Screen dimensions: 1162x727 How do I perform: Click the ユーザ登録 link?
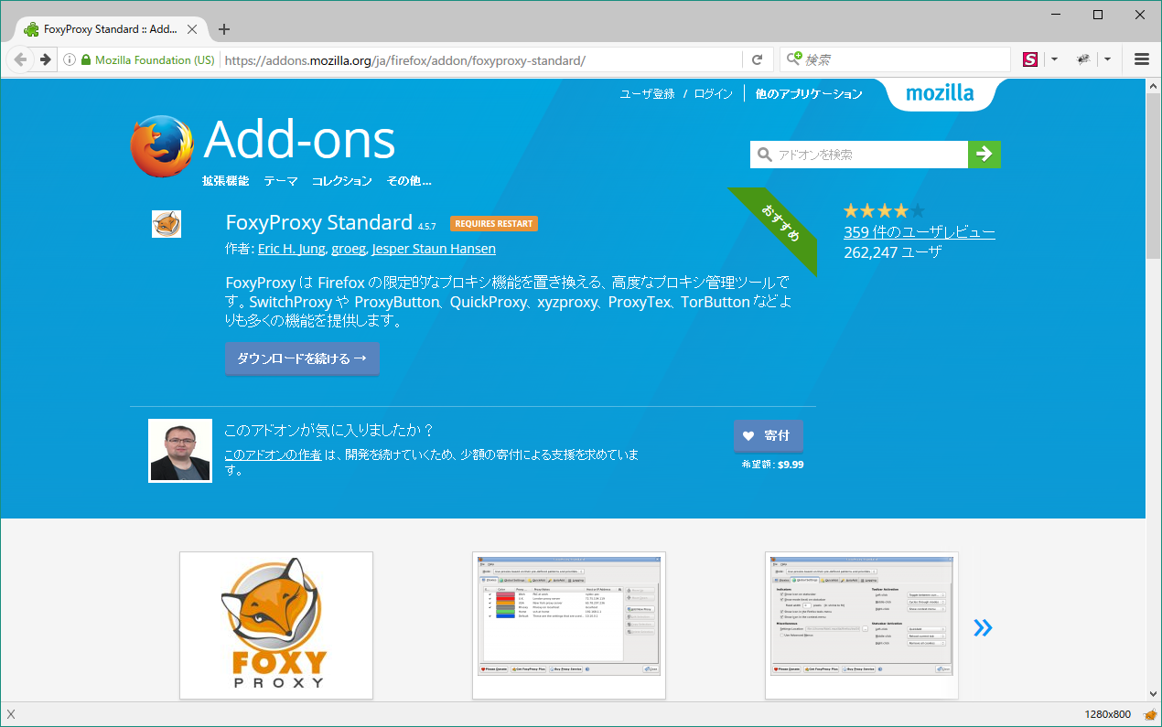[648, 93]
